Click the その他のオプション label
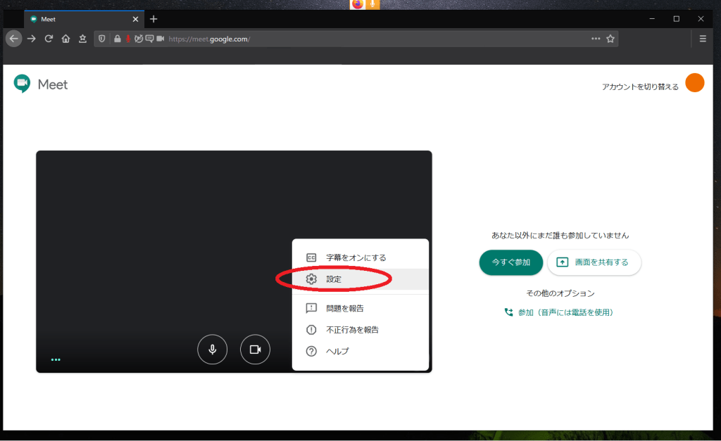 tap(560, 293)
